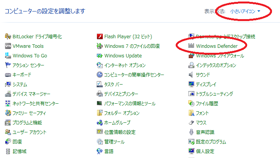Click the アクション センター flag icon
Image resolution: width=280 pixels, height=158 pixels.
8,65
